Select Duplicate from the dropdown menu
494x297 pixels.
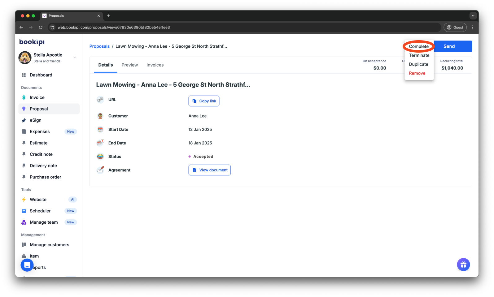coord(419,64)
